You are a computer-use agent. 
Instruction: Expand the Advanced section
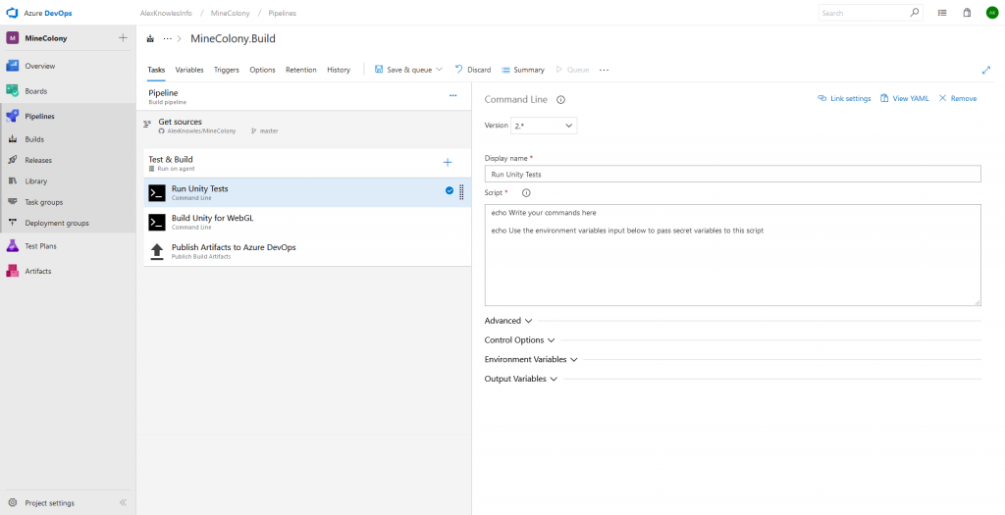pos(508,321)
